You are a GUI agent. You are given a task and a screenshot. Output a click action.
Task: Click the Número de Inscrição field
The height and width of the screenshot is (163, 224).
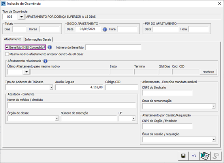[x=89, y=118]
